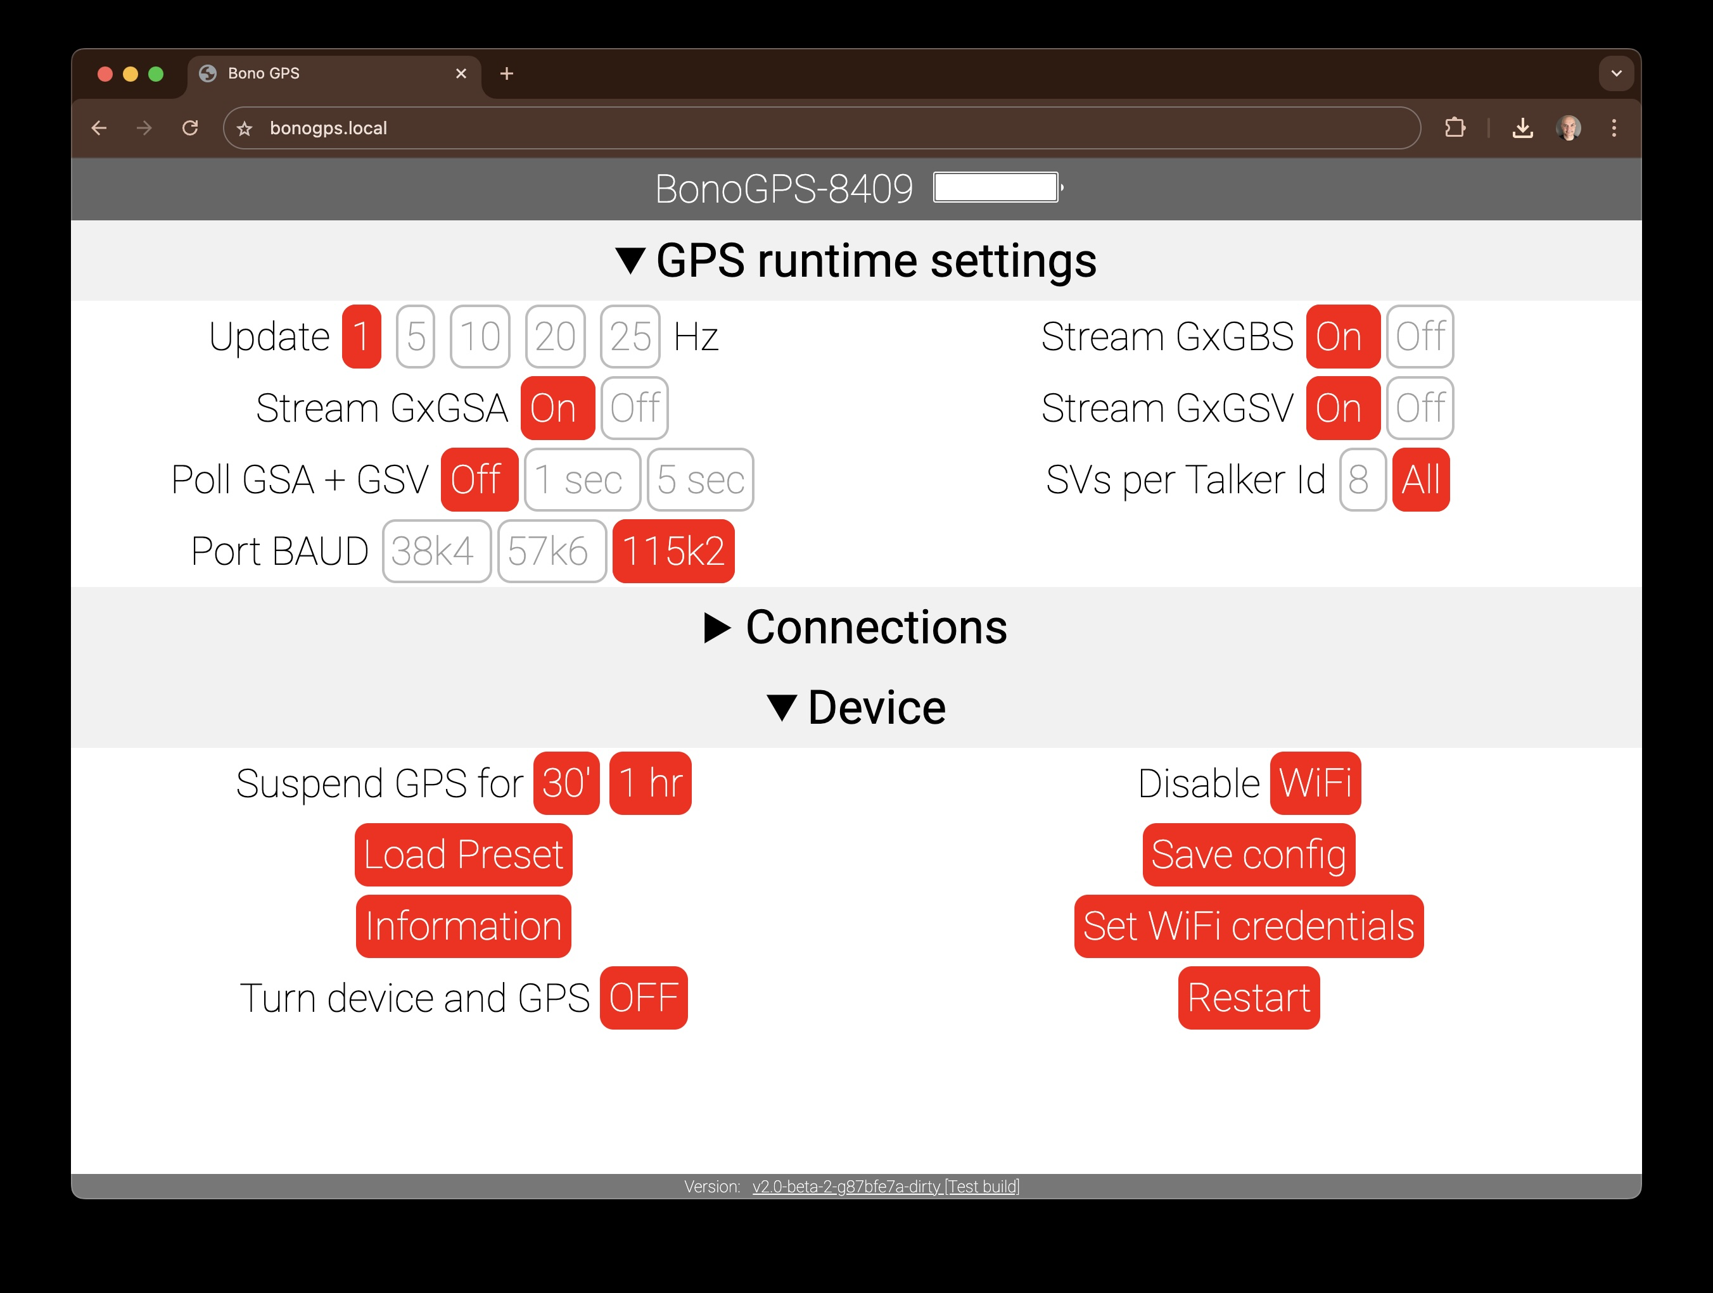Reload the bonogps.local page
Image resolution: width=1713 pixels, height=1293 pixels.
pos(189,128)
